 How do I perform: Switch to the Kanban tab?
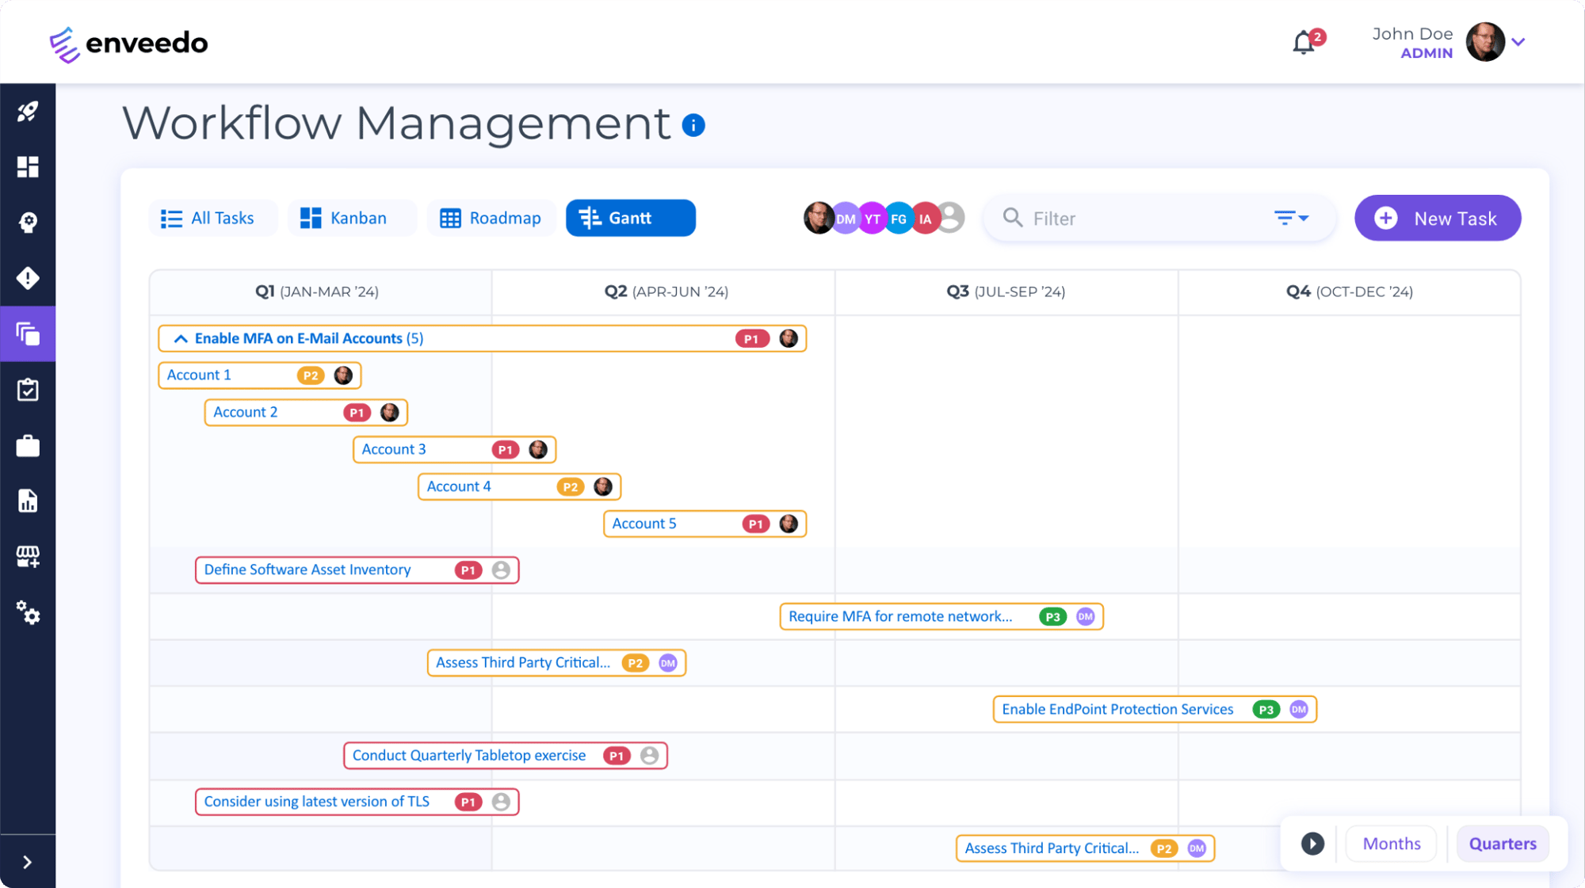351,218
